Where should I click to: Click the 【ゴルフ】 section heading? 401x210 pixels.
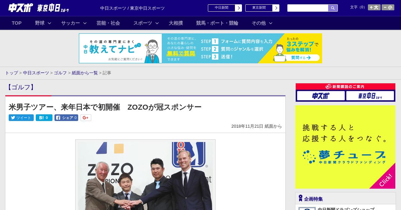click(21, 87)
